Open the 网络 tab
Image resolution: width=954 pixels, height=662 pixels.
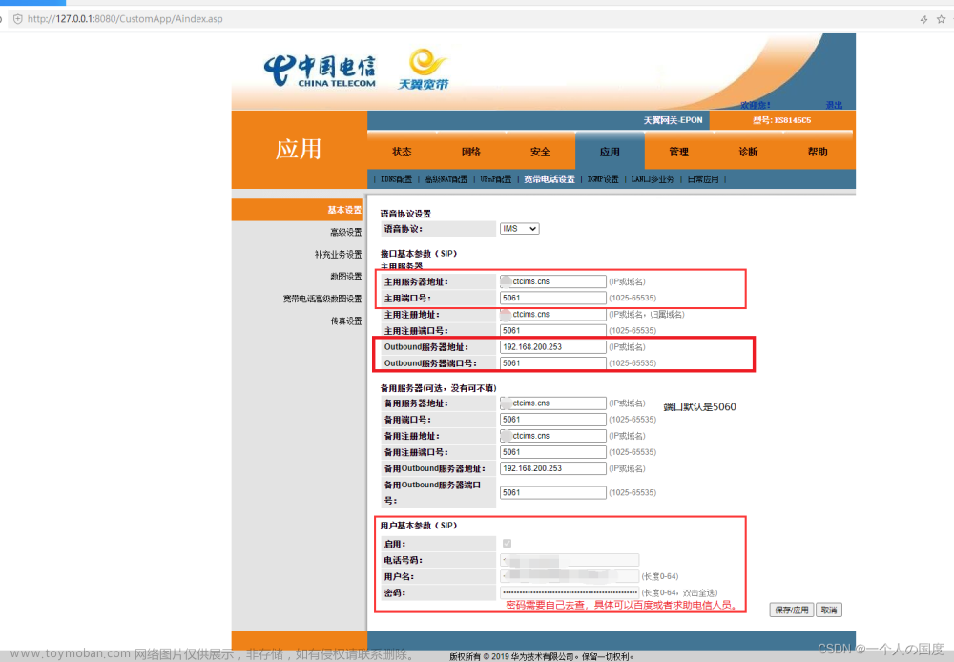point(471,152)
